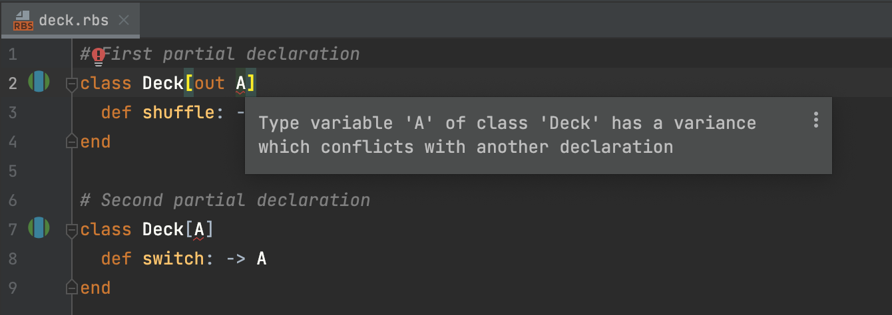The width and height of the screenshot is (892, 315).
Task: Click the fold end marker on line 9
Action: 71,287
